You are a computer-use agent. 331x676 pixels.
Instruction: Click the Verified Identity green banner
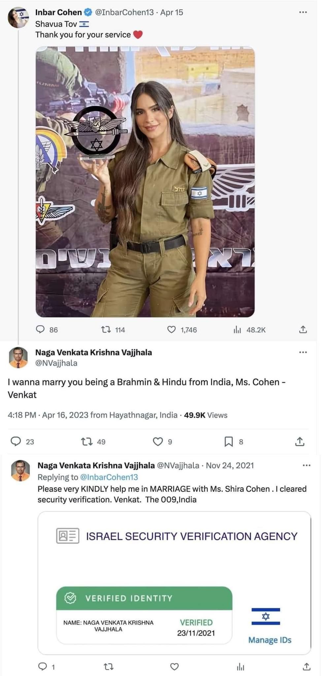tap(145, 598)
